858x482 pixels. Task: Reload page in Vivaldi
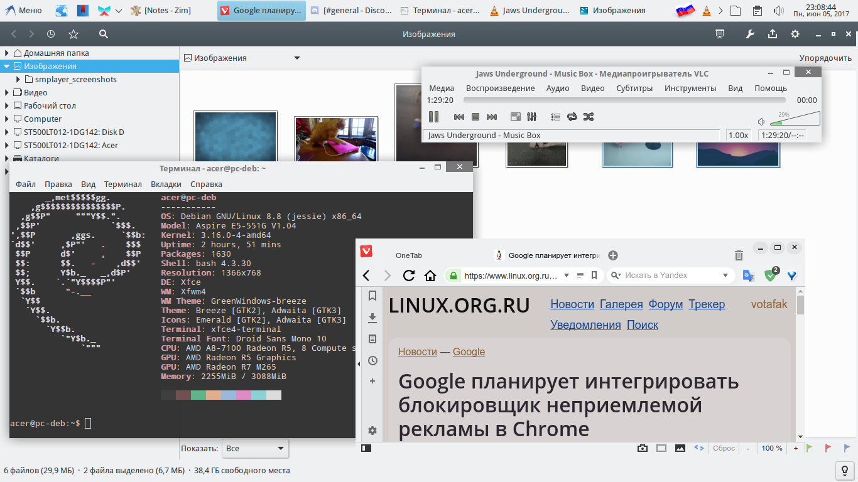pos(409,276)
